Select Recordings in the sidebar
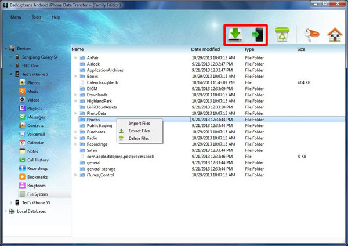Image resolution: width=348 pixels, height=246 pixels. [37, 168]
